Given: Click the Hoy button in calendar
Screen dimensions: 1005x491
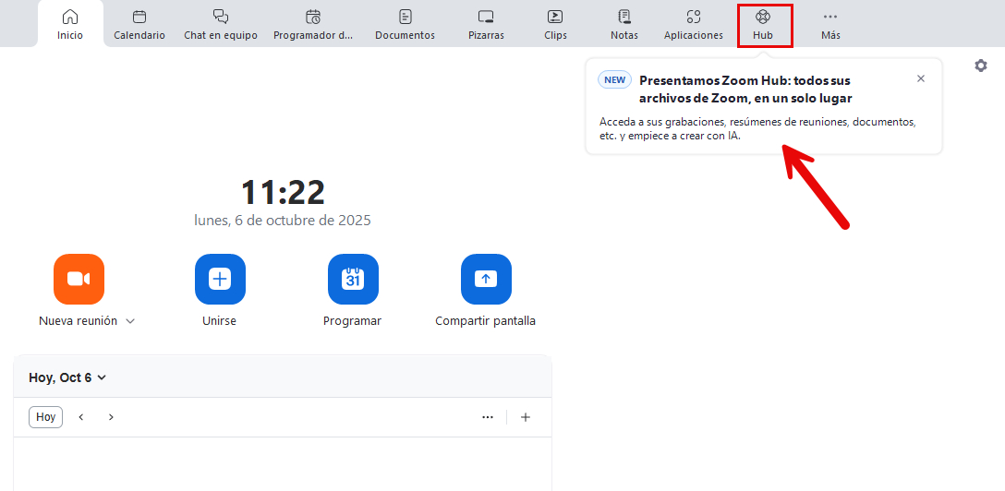Looking at the screenshot, I should tap(46, 417).
